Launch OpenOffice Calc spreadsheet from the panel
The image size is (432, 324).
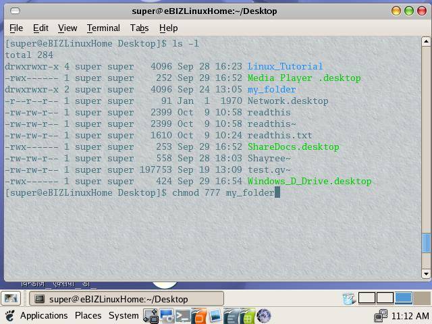[x=248, y=316]
